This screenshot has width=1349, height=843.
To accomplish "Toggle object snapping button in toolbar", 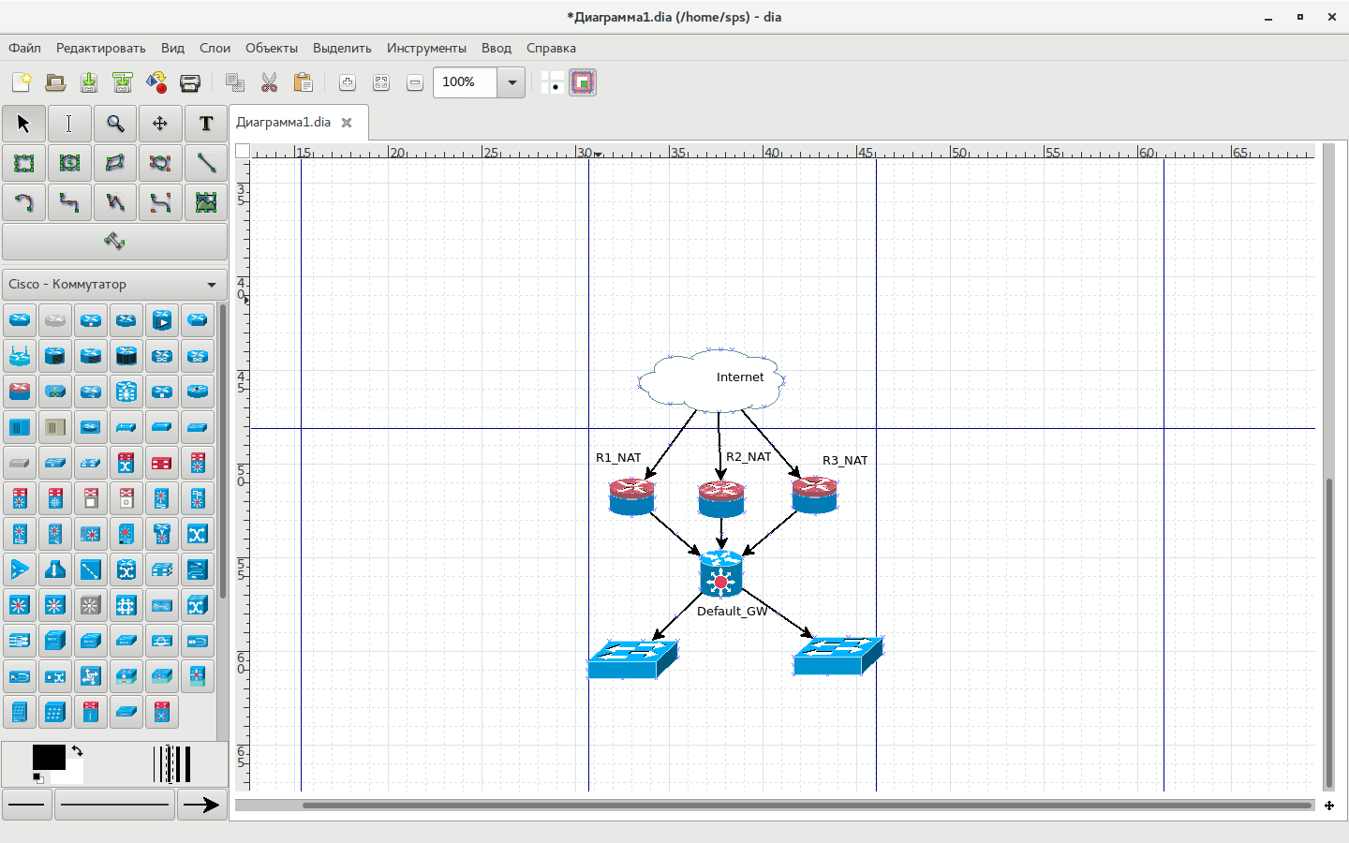I will 583,82.
